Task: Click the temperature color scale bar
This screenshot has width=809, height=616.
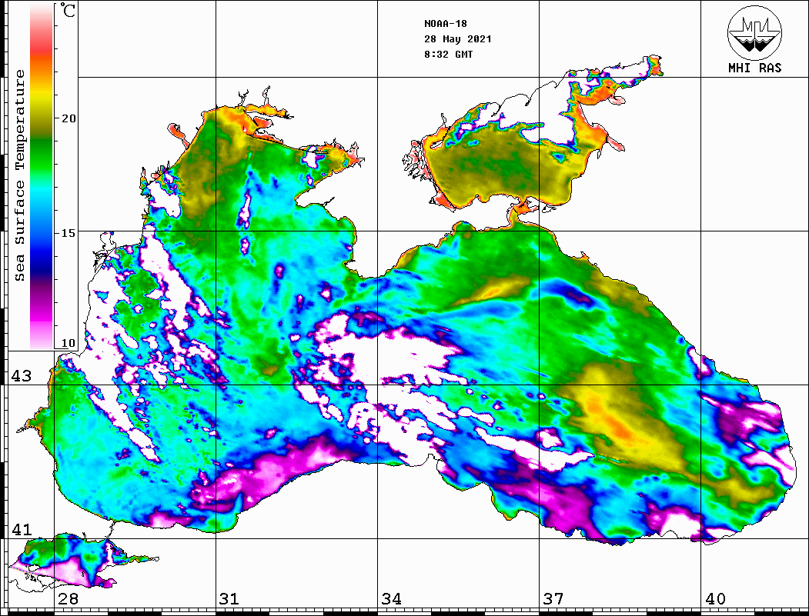Action: [42, 176]
